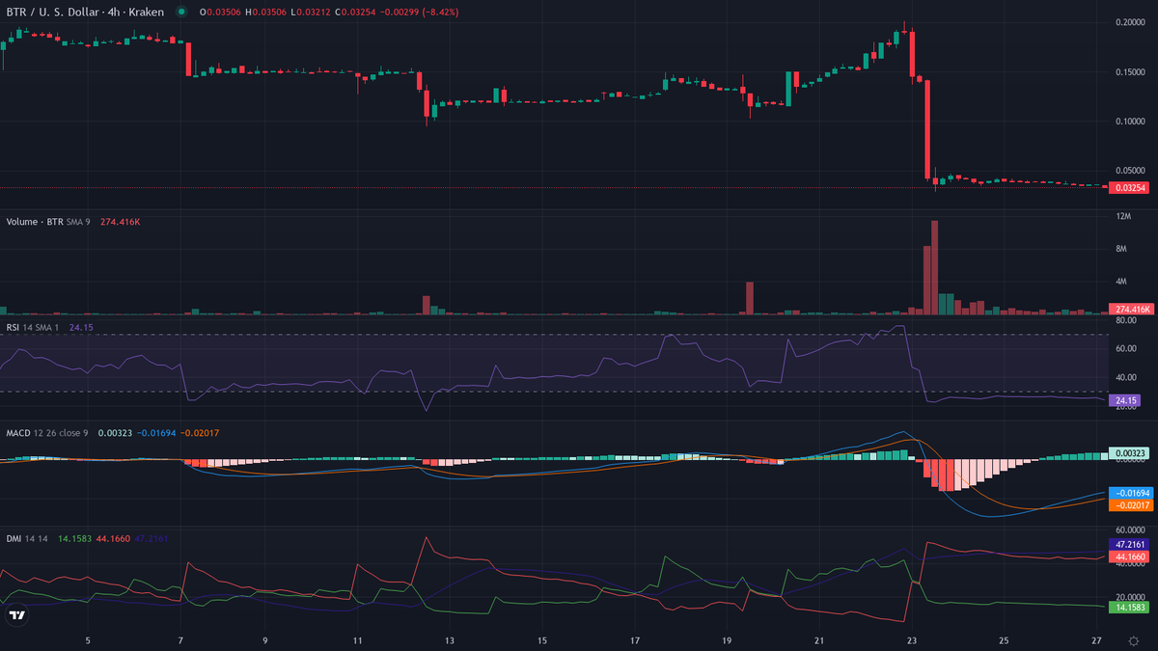The image size is (1158, 651).
Task: Click the green DMI label 14.1583 on axis
Action: pyautogui.click(x=1131, y=608)
